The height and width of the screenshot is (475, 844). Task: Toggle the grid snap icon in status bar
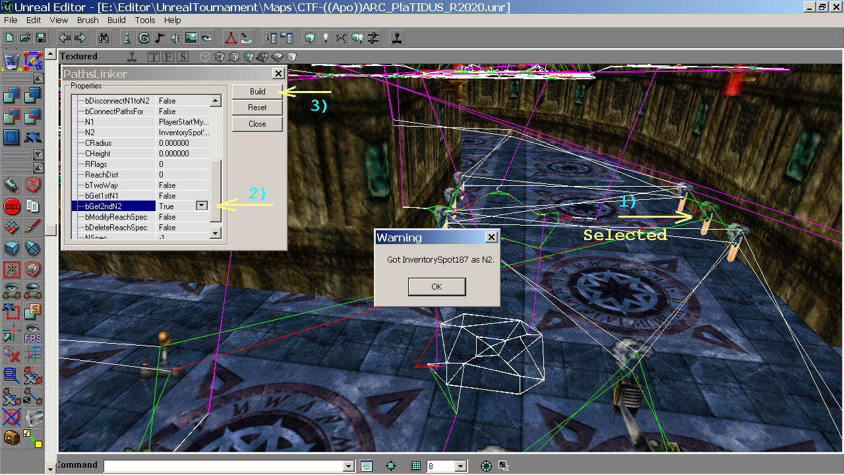(416, 466)
